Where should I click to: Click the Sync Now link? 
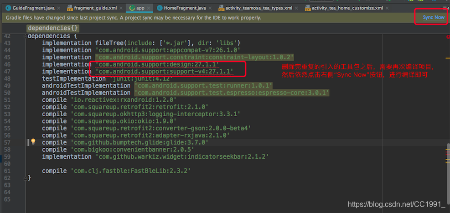tap(434, 17)
